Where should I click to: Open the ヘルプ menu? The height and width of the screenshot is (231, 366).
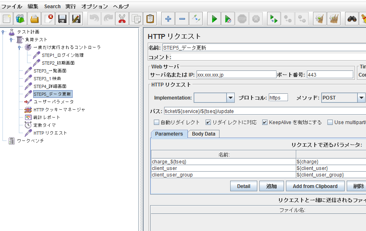click(121, 7)
